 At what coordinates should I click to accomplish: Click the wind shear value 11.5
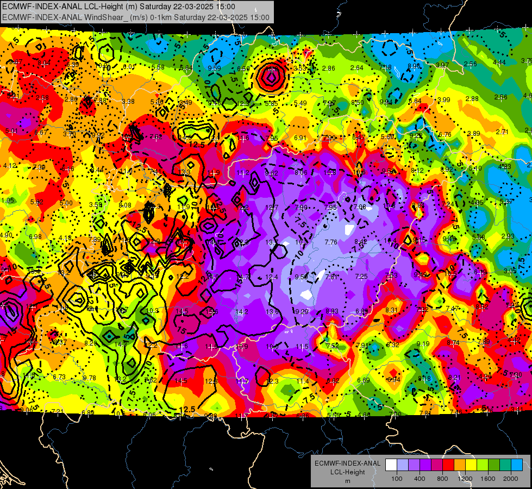(x=302, y=347)
